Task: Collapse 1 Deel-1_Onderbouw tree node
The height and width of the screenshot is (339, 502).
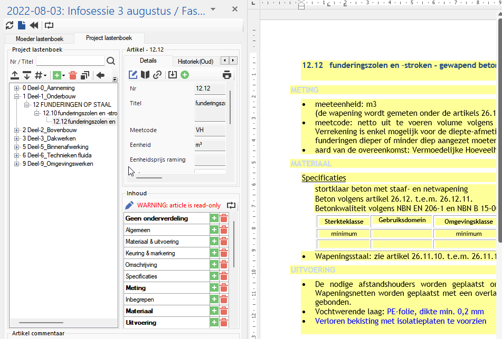Action: [16, 96]
